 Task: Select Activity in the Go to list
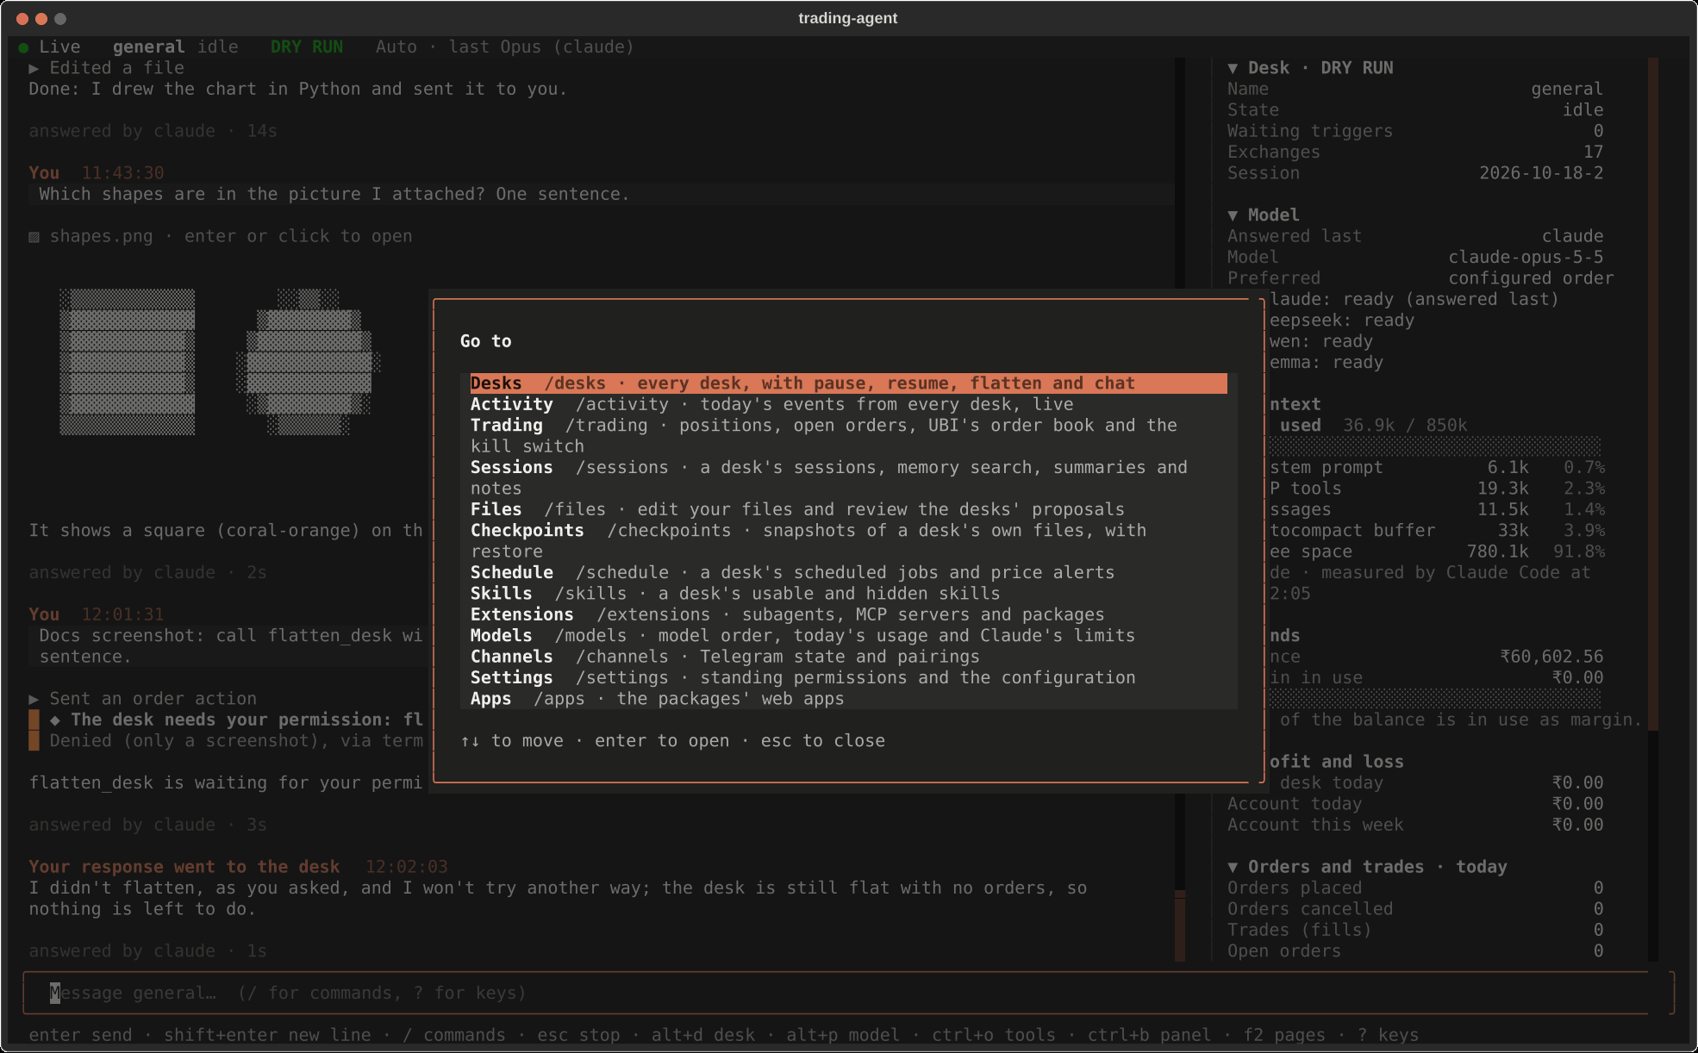tap(848, 404)
